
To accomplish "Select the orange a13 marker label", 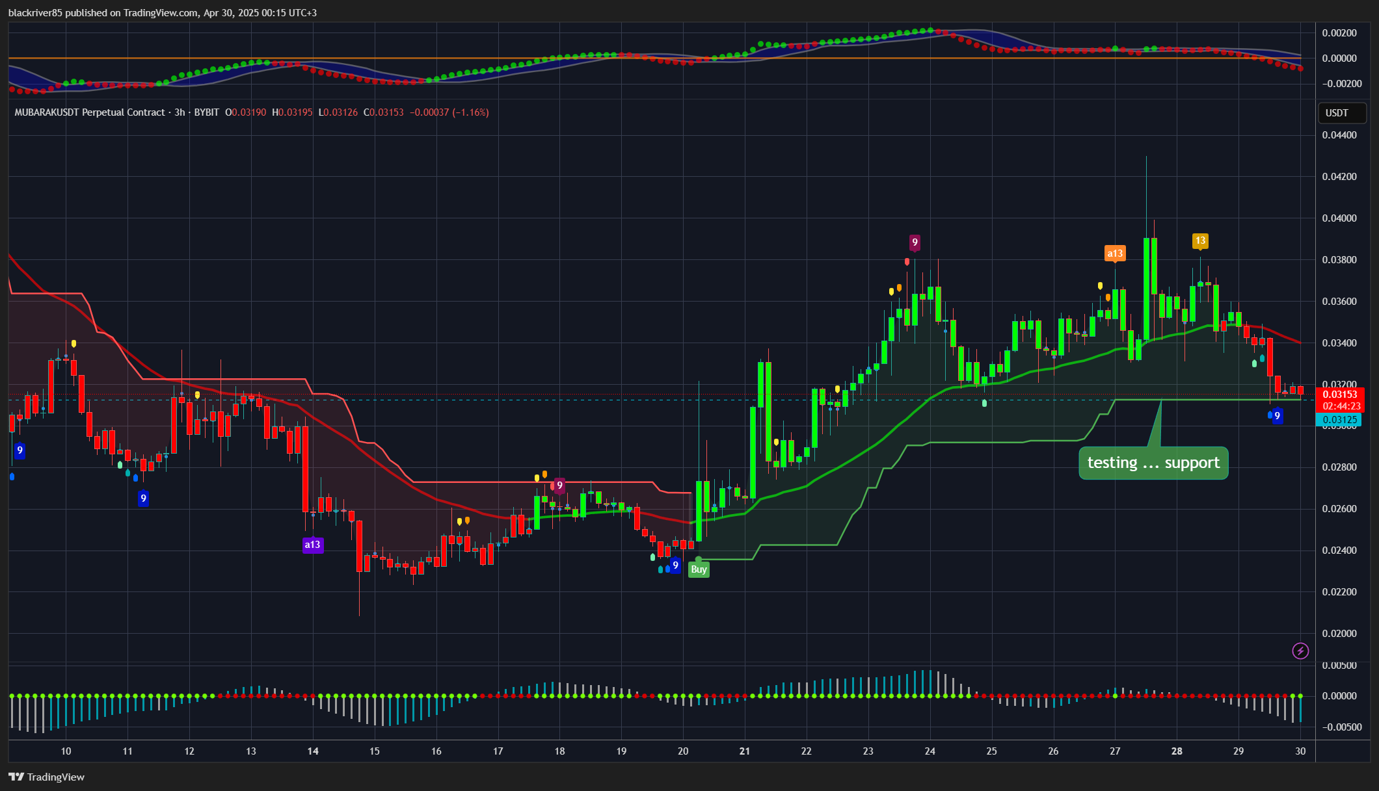I will pos(1115,253).
